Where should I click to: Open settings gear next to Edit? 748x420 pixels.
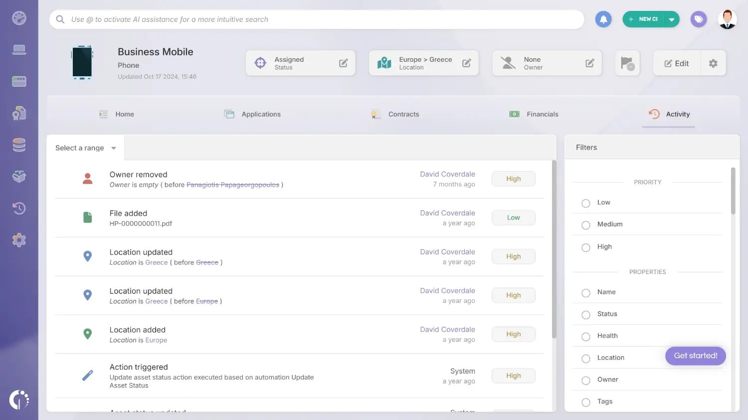(713, 63)
